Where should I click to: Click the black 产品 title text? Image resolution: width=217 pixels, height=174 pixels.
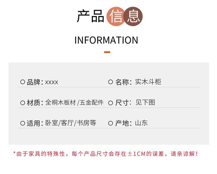click(x=90, y=16)
